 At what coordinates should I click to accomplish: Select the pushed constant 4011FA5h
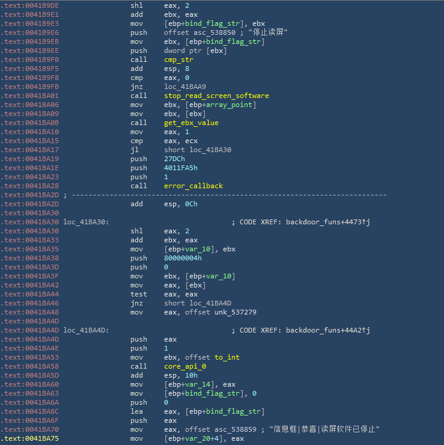[x=180, y=168]
